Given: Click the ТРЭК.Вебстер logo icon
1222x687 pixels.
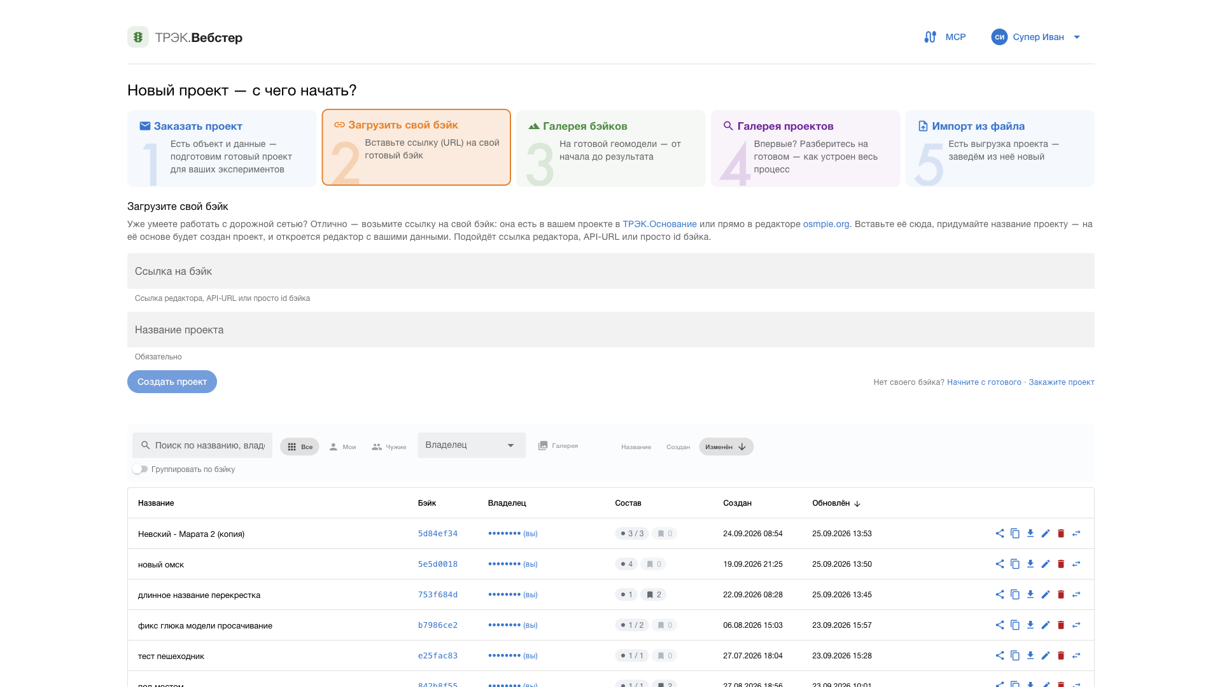Looking at the screenshot, I should (138, 37).
